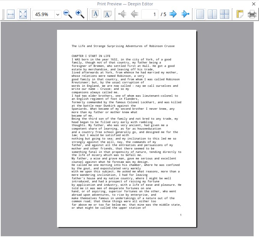Close the Print Preview window
The image size is (259, 237).
(x=253, y=4)
